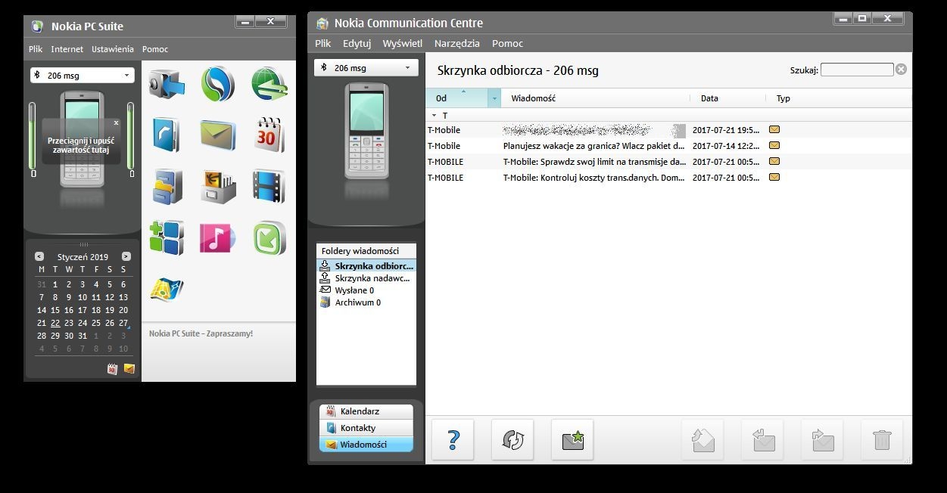Screen dimensions: 947x493
Task: Select day 15 in the calendar
Action: [x=55, y=310]
